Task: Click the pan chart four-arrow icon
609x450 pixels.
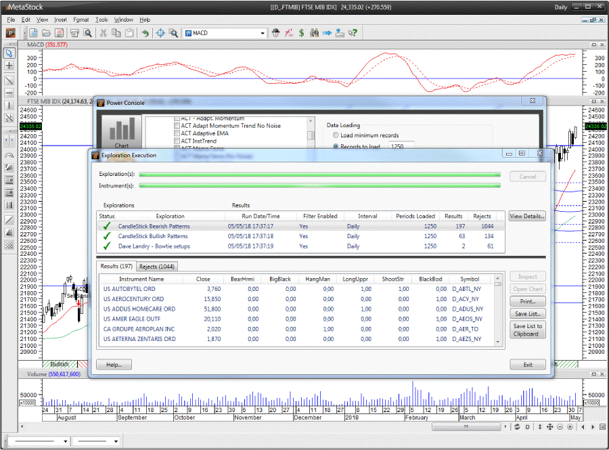Action: [x=550, y=427]
